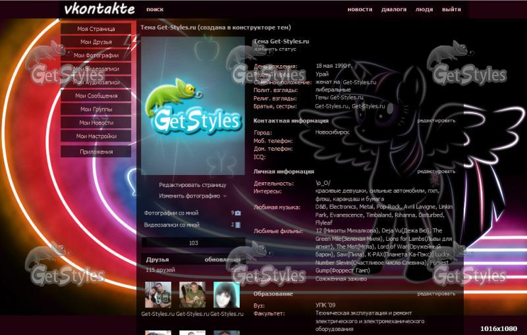
Task: Select Мои Настройки in the sidebar
Action: pyautogui.click(x=96, y=136)
